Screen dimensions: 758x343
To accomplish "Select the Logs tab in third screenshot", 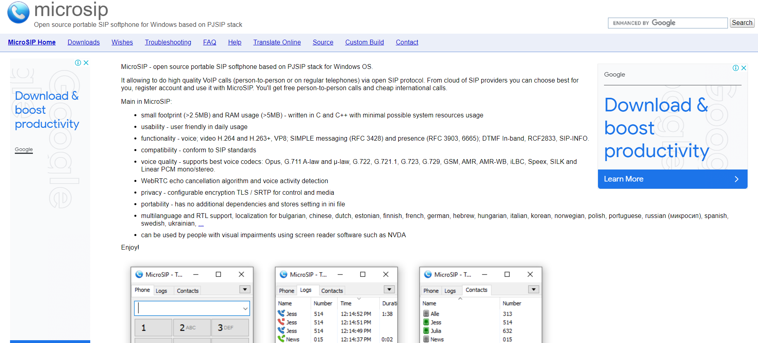I will [x=450, y=291].
